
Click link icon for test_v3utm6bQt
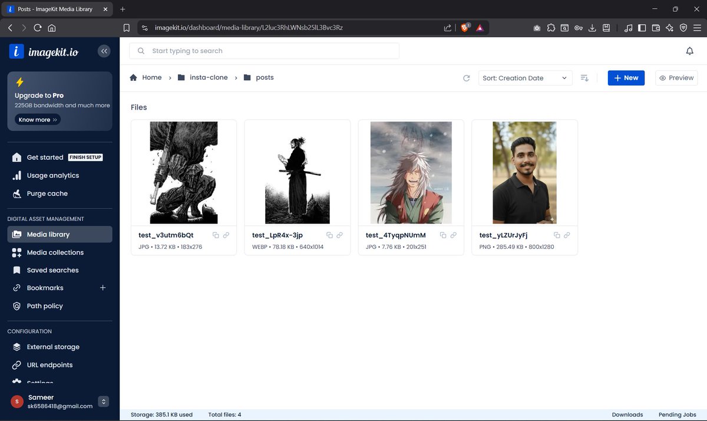(x=226, y=235)
